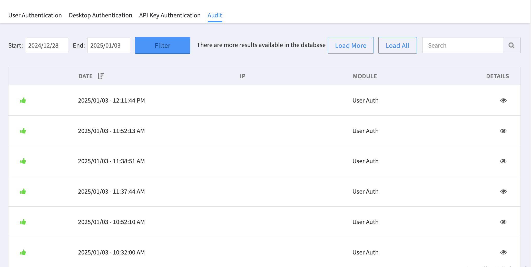Open the User Authentication tab

pyautogui.click(x=35, y=15)
